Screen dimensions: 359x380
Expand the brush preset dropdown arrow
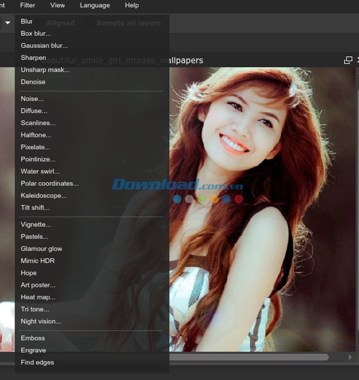8,23
